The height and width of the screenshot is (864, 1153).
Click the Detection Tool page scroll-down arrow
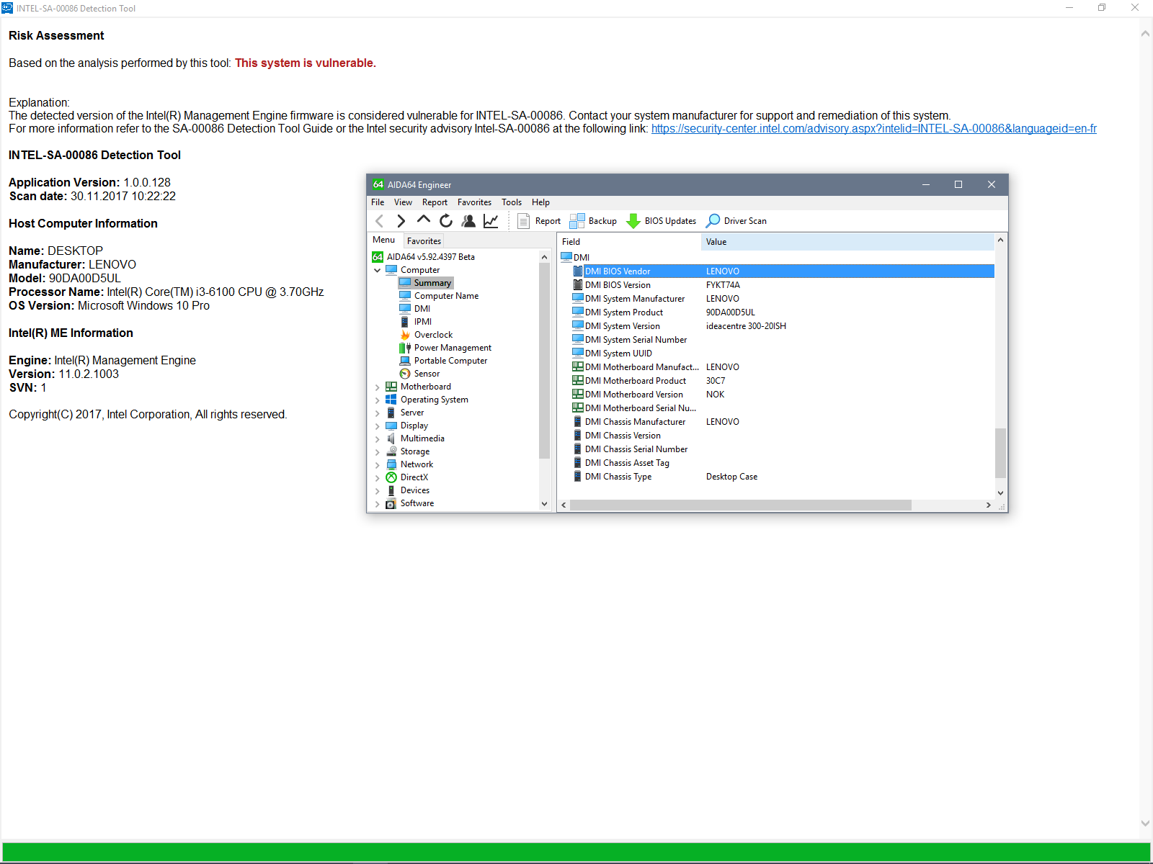(1145, 823)
